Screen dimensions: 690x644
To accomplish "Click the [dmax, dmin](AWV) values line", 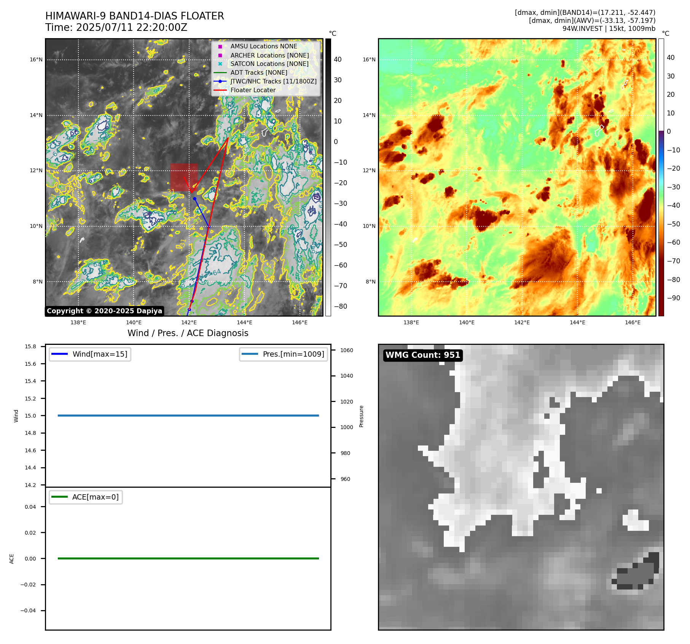I will point(592,21).
